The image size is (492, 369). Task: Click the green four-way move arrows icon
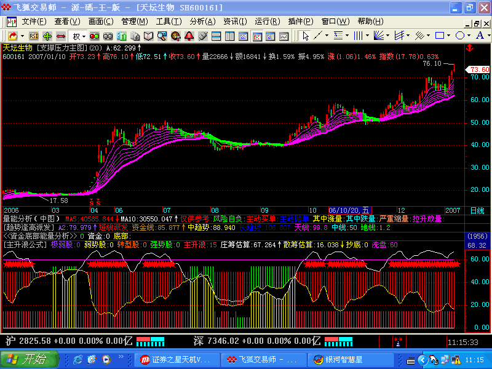(47, 36)
